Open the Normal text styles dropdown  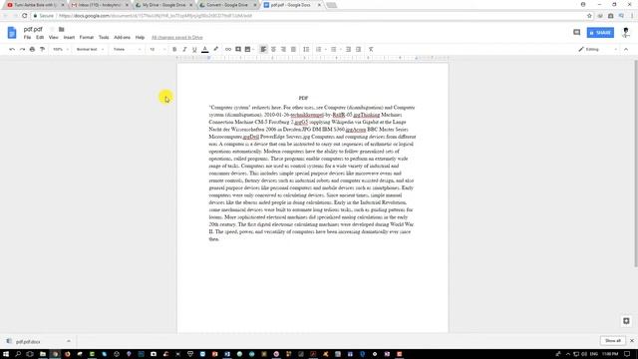click(x=90, y=49)
